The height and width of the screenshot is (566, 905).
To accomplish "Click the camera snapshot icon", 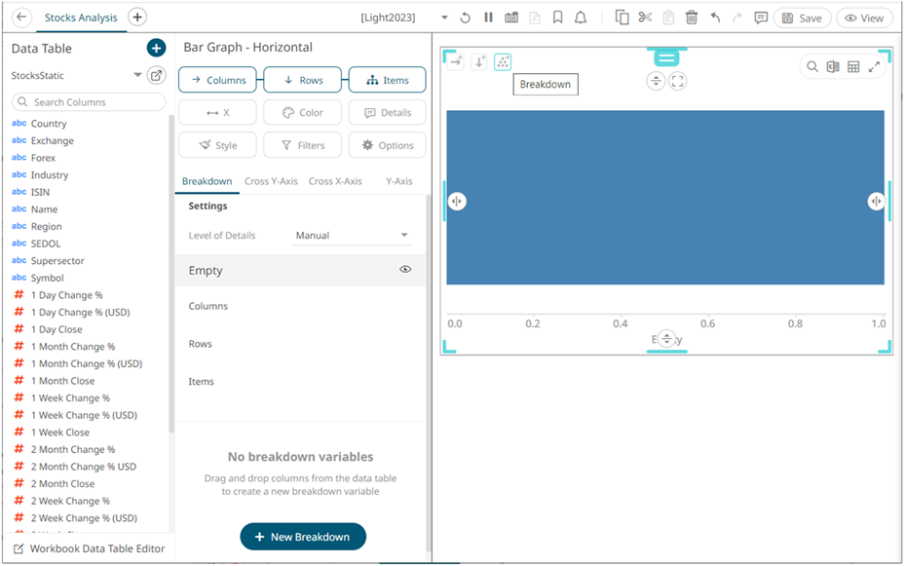I will [x=511, y=18].
